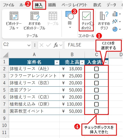Open the PivotTable command

(14, 21)
